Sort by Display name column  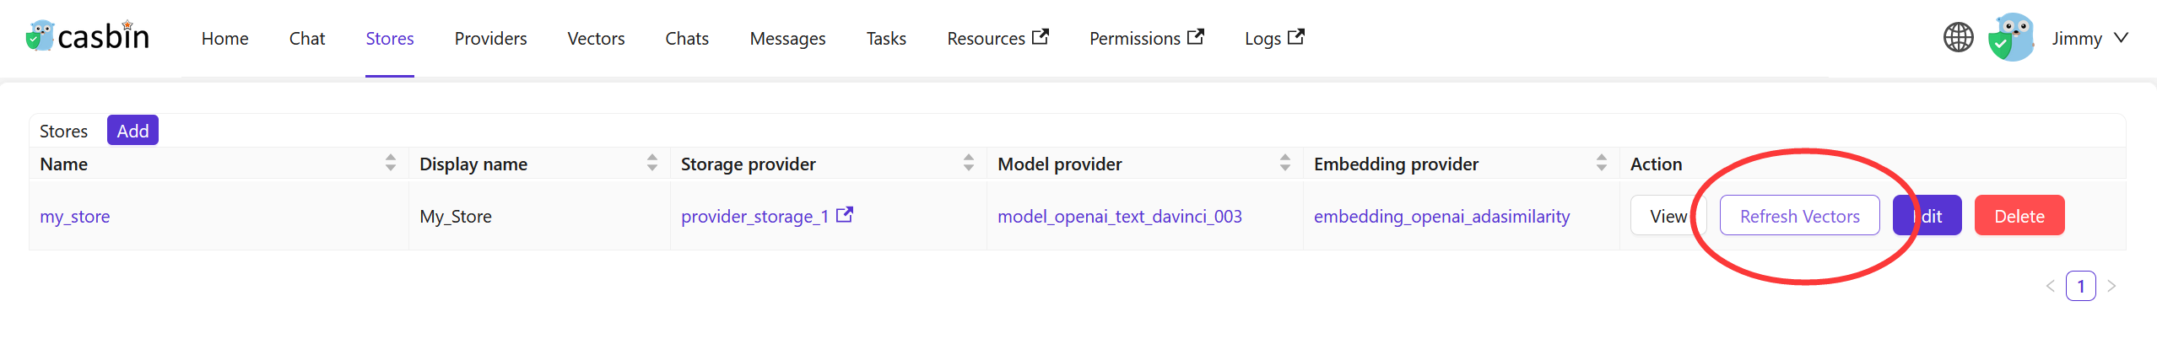[651, 164]
